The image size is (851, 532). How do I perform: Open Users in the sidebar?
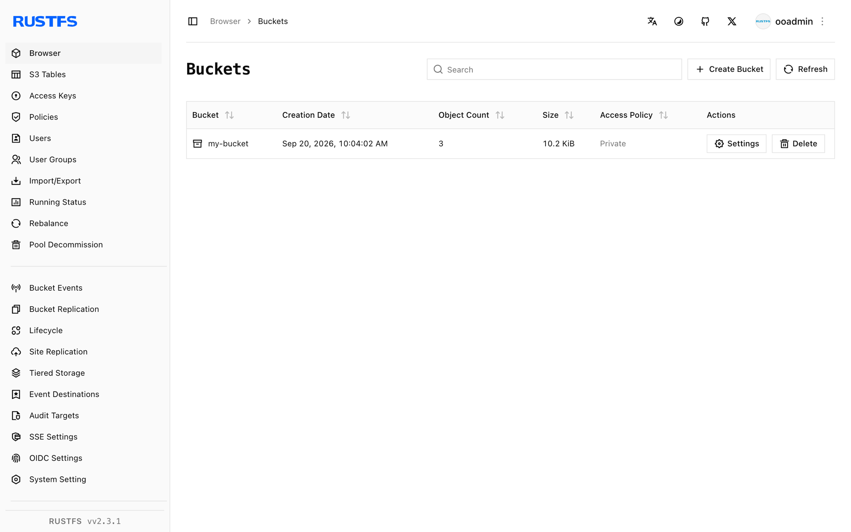click(83, 138)
